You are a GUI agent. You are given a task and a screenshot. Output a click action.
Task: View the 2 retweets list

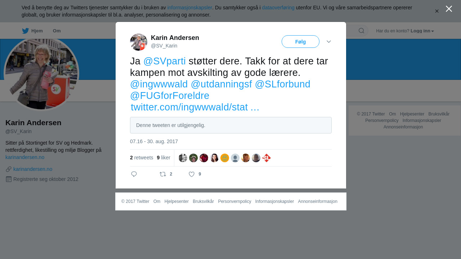tap(142, 158)
